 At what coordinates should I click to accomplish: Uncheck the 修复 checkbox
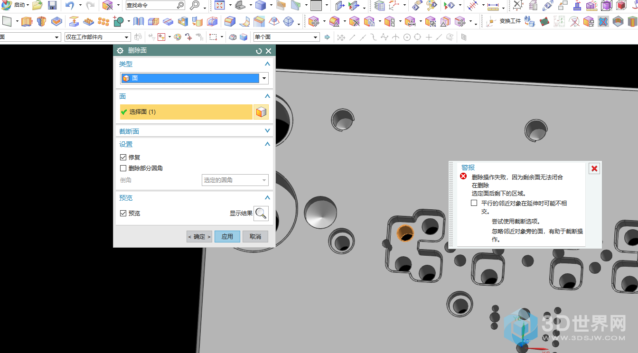click(123, 157)
